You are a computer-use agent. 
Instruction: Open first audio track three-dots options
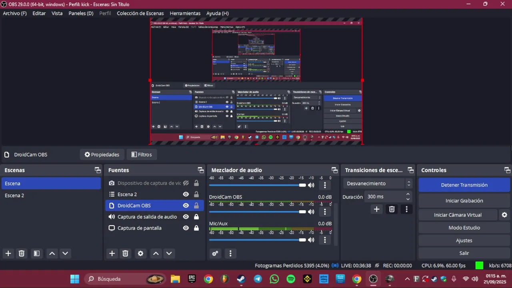pos(325,185)
